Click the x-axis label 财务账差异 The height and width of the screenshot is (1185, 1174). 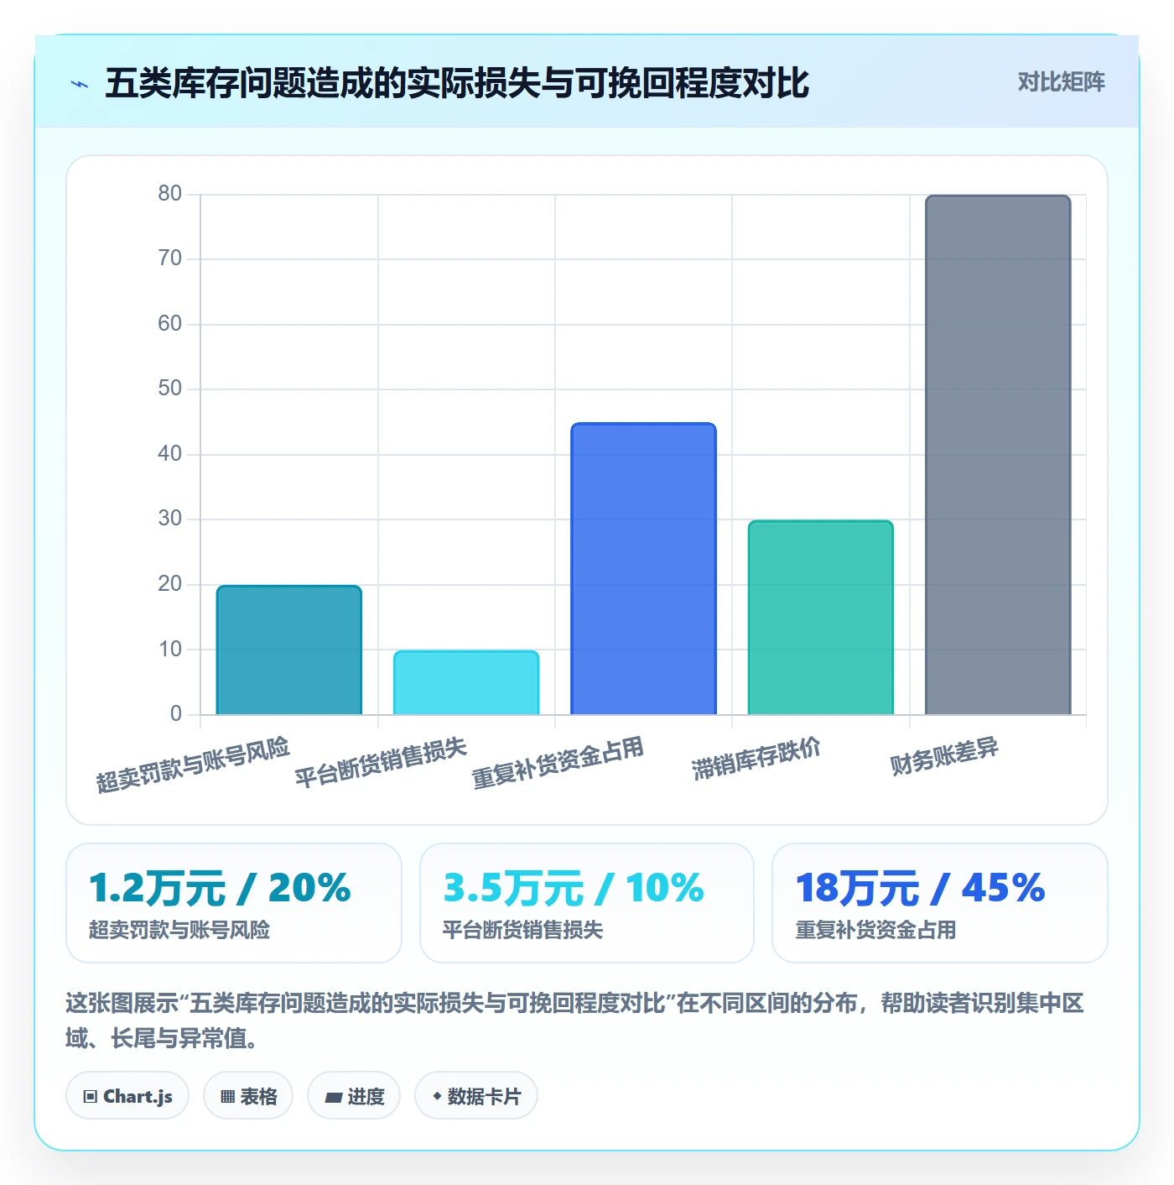[x=944, y=756]
